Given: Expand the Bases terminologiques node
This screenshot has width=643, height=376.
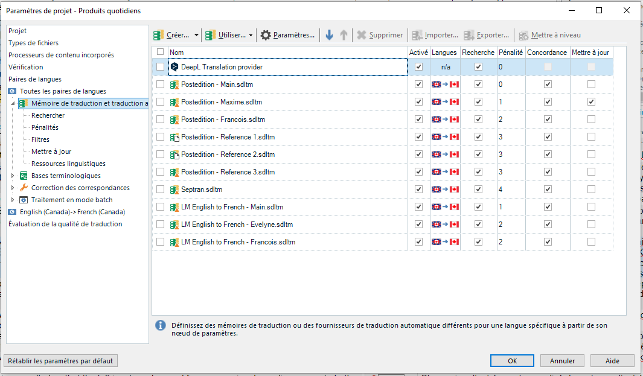Looking at the screenshot, I should pyautogui.click(x=13, y=176).
